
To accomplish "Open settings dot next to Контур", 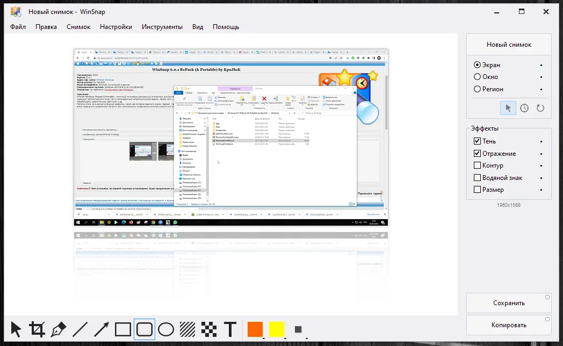I will (x=541, y=166).
